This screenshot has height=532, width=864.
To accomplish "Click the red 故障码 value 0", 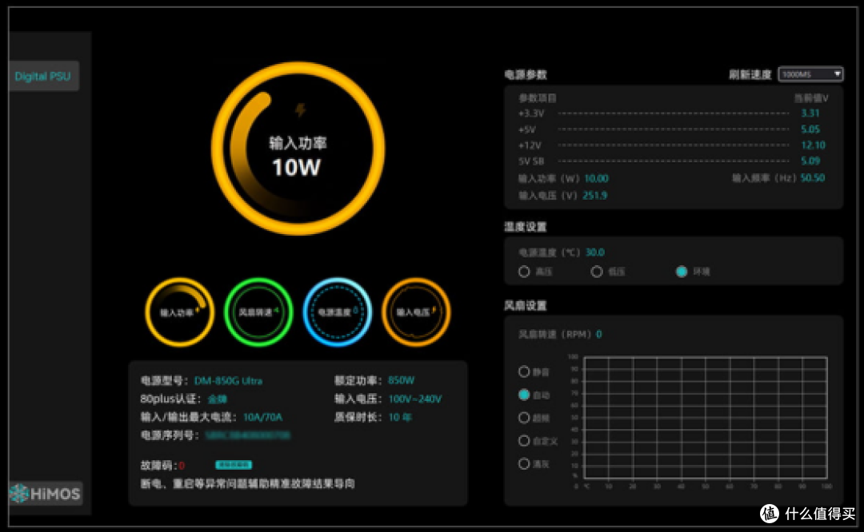I will (182, 466).
